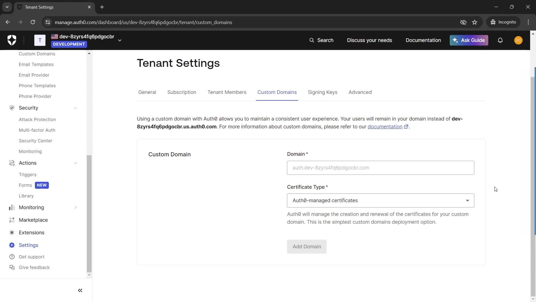This screenshot has width=536, height=302.
Task: Click the DEVELOPMENT environment badge
Action: tap(69, 44)
